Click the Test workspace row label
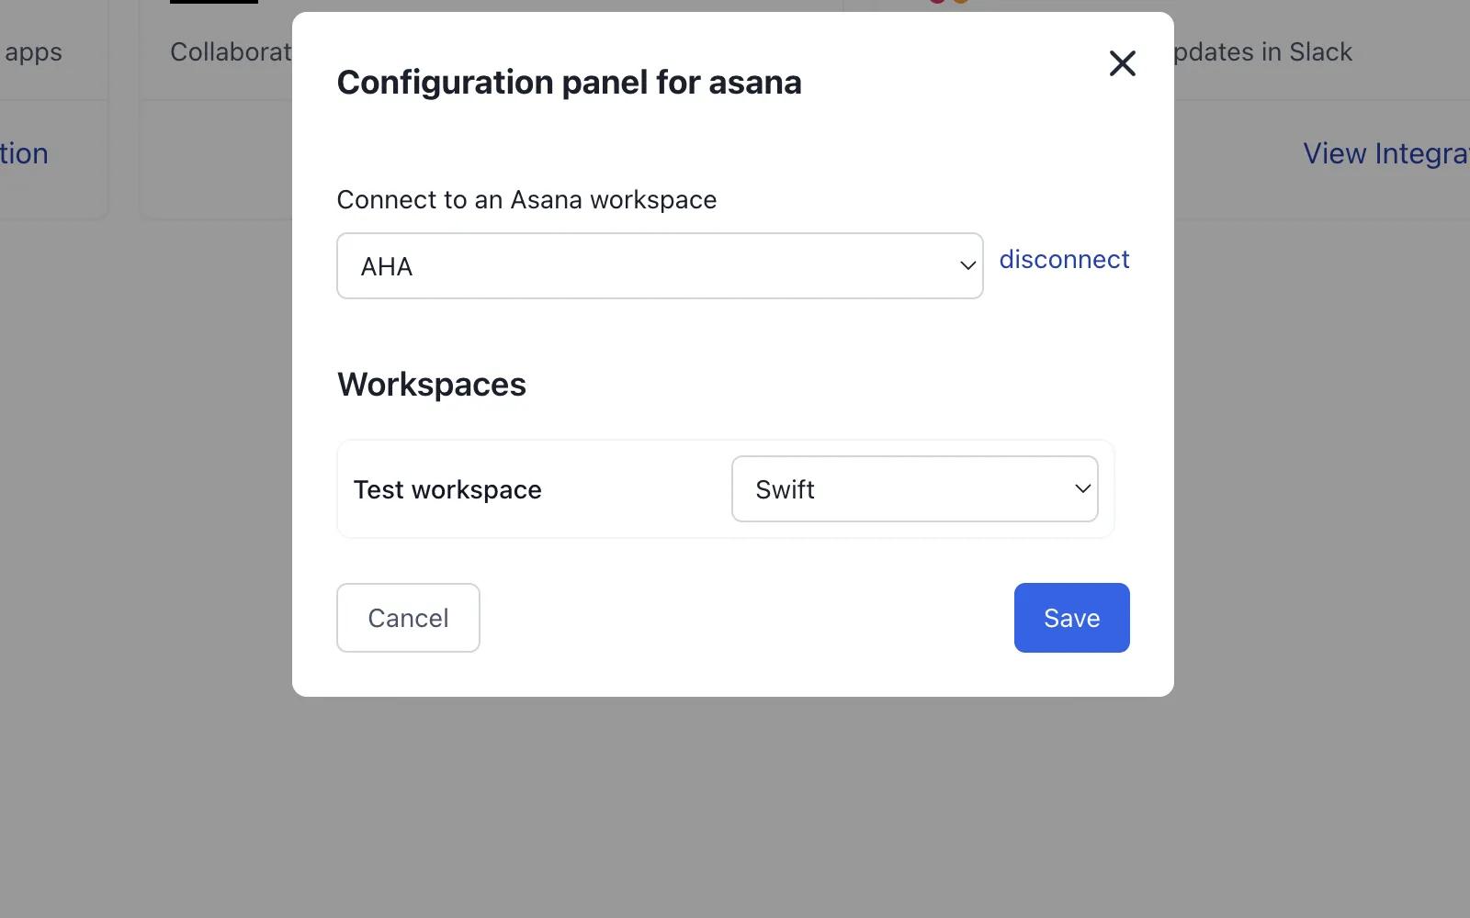1470x918 pixels. 447,490
